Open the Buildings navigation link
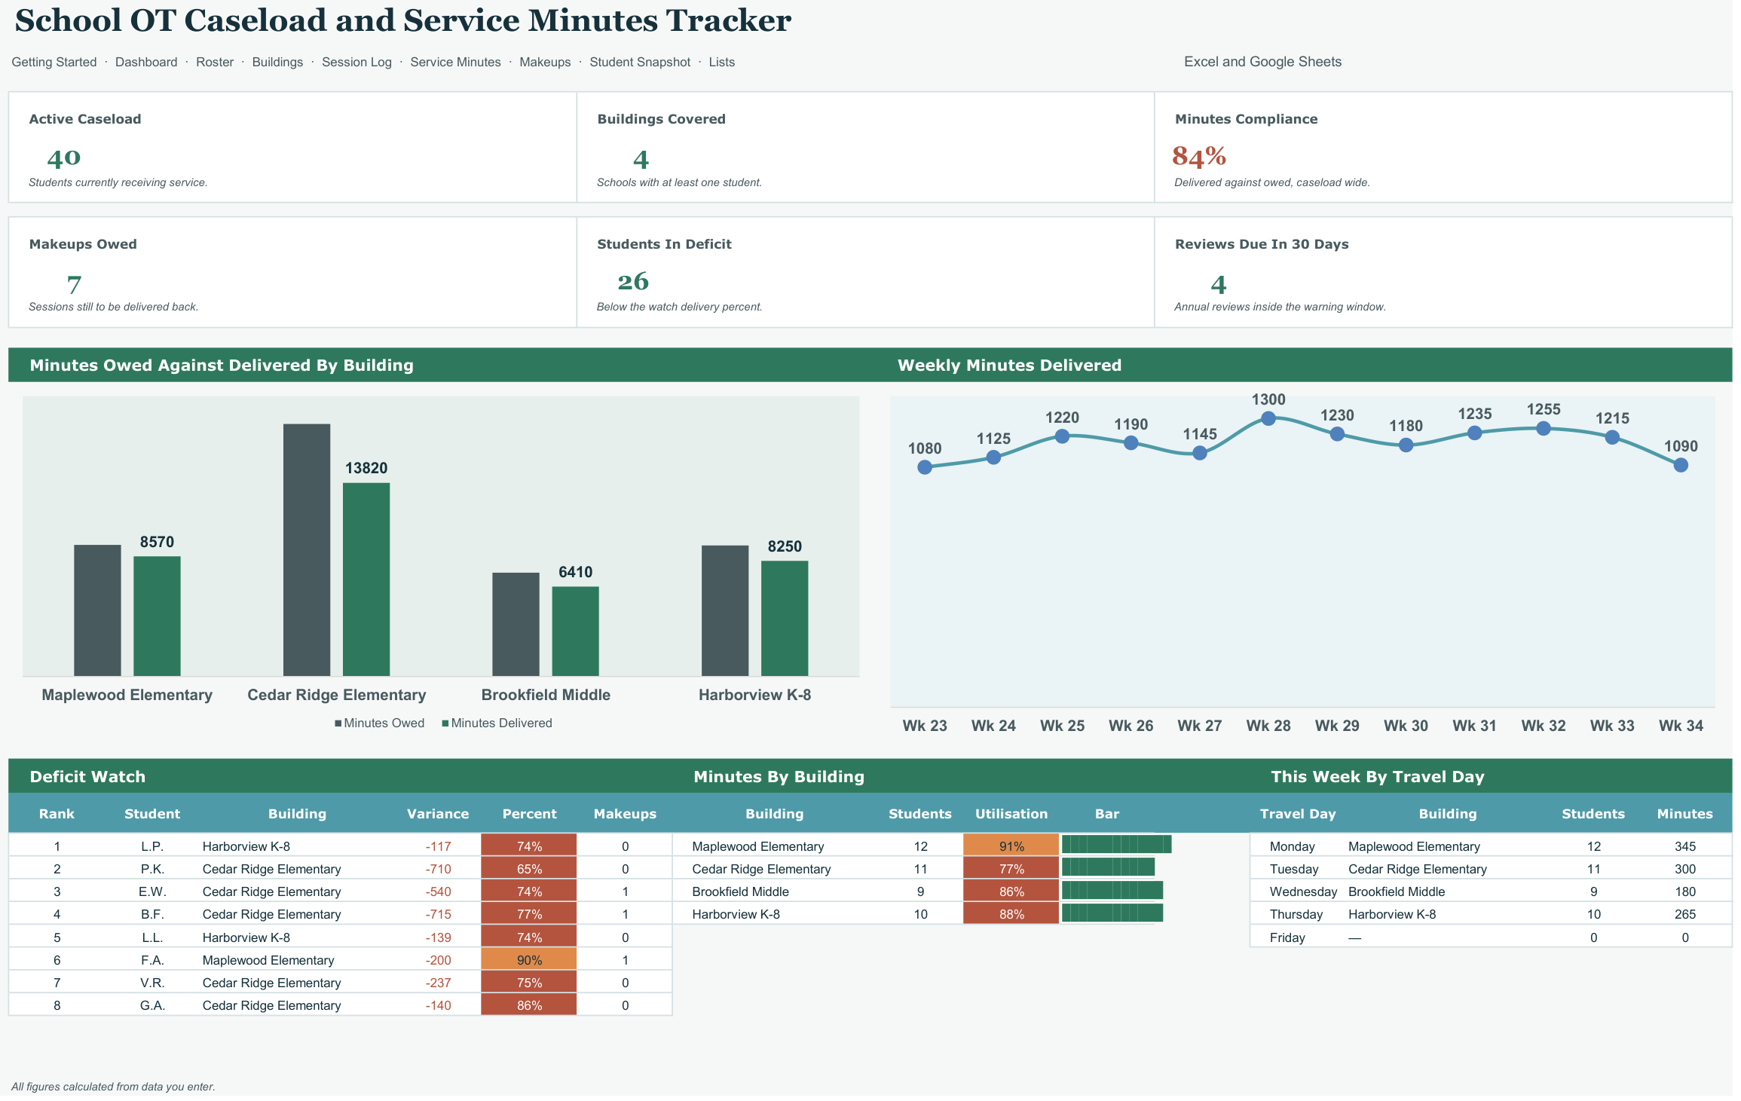The height and width of the screenshot is (1101, 1741). [277, 62]
